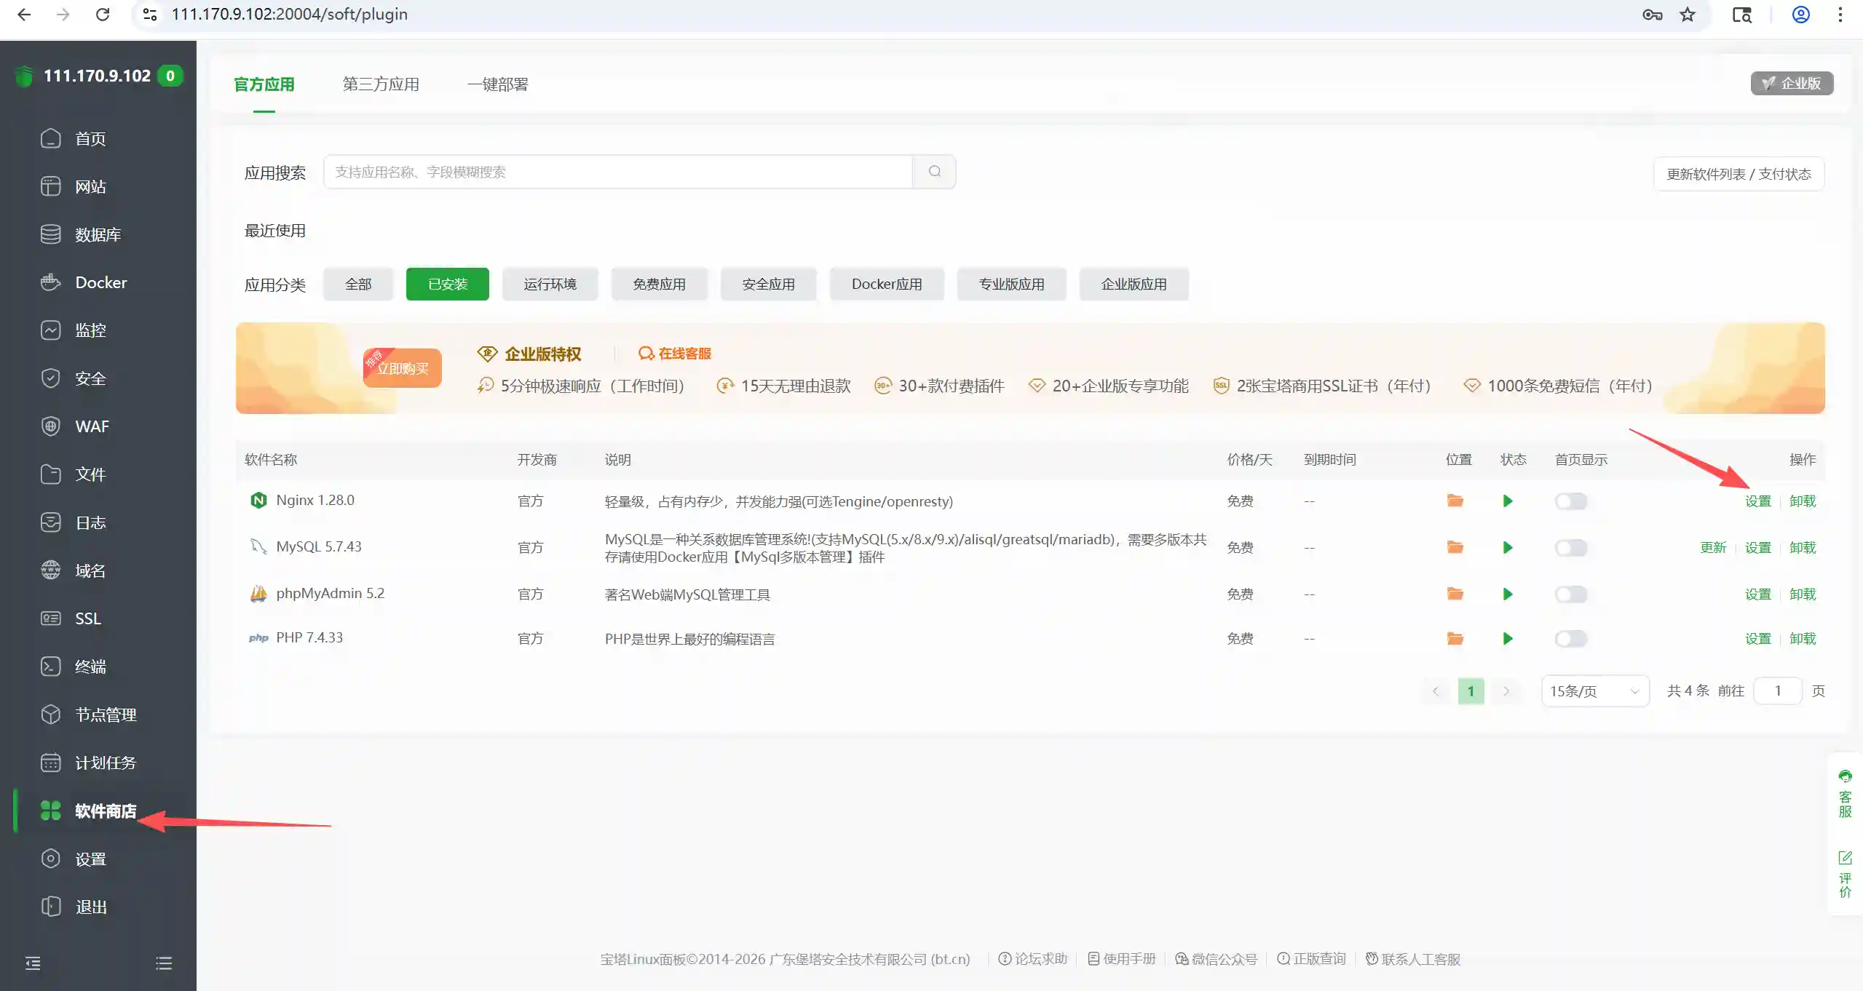Reload the browser page
This screenshot has height=991, width=1863.
point(103,15)
